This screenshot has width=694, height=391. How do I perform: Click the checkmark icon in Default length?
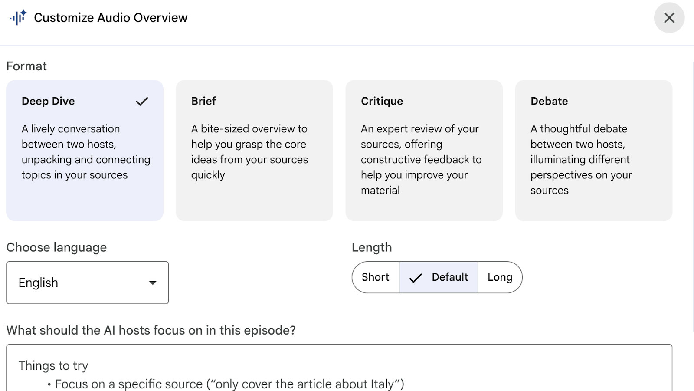pos(416,278)
